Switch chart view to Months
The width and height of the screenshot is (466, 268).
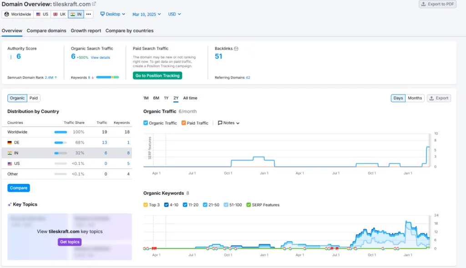coord(415,98)
